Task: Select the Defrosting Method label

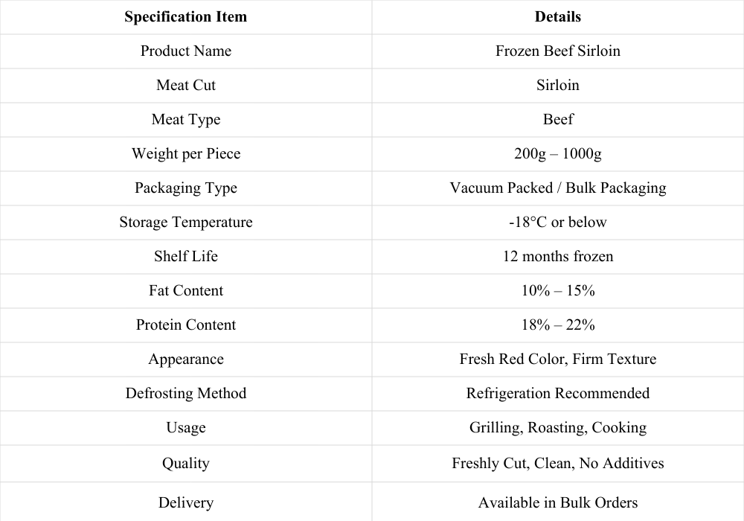Action: point(185,394)
